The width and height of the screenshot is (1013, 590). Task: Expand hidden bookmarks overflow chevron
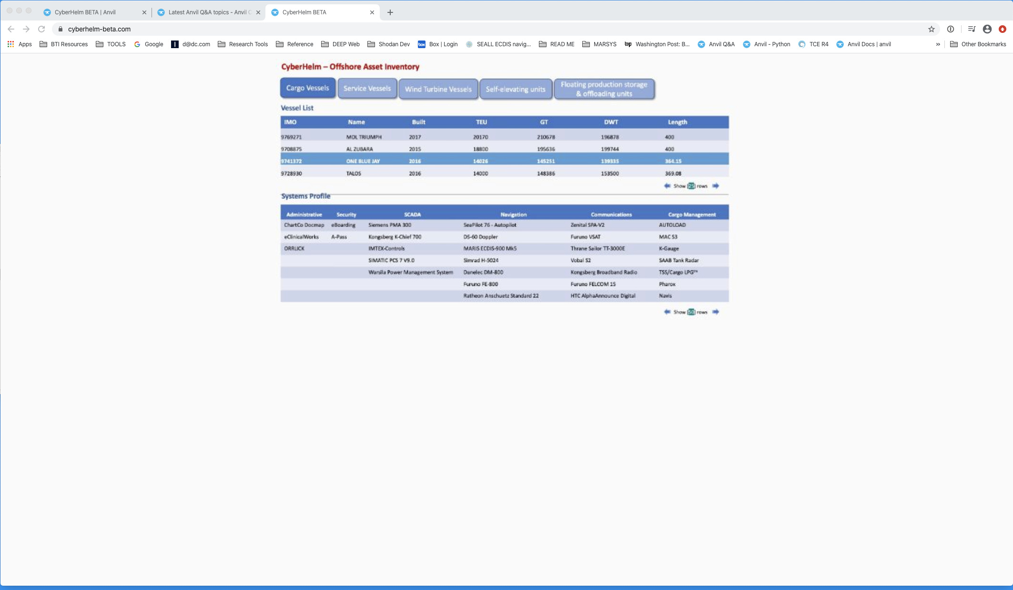pyautogui.click(x=938, y=44)
